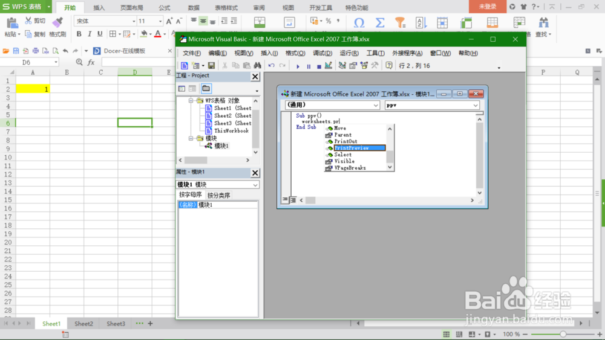Switch to the Sheet2 worksheet tab
Viewport: 605px width, 340px height.
[x=83, y=324]
